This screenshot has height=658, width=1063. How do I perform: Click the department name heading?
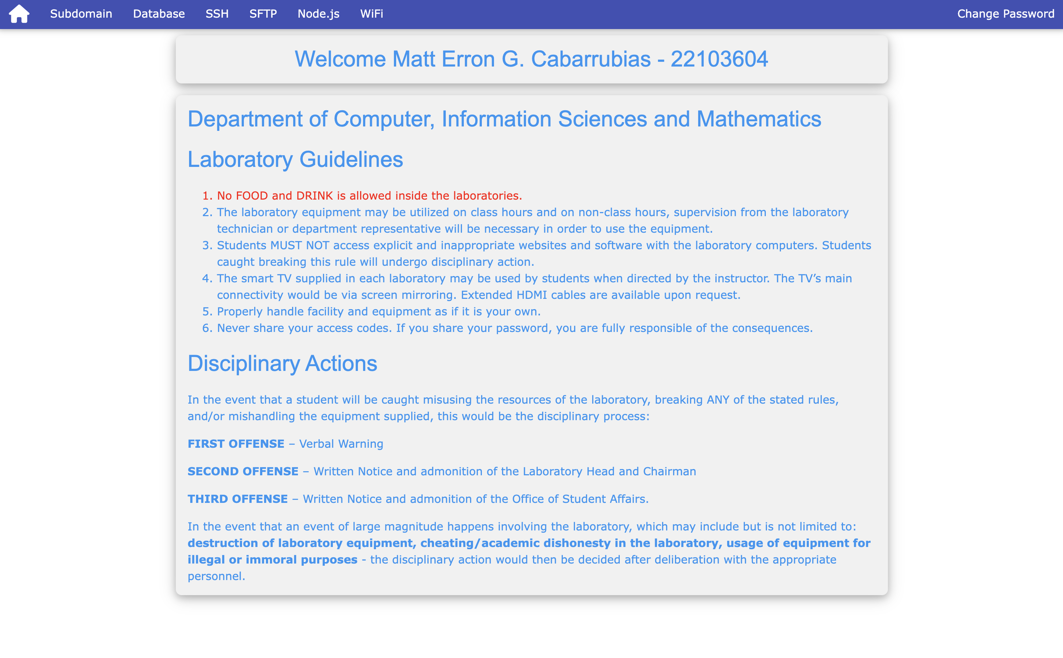(x=504, y=119)
